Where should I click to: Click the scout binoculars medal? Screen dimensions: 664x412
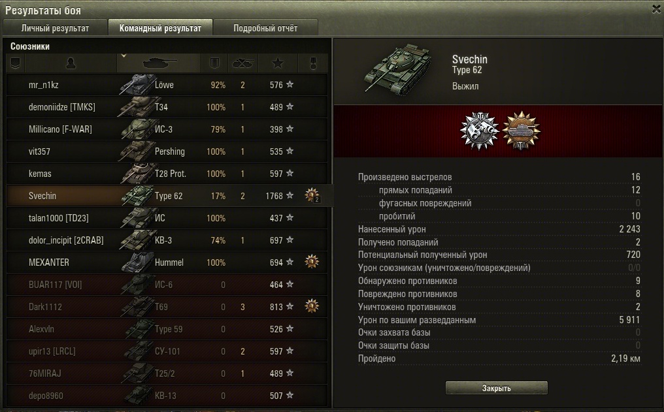(479, 131)
